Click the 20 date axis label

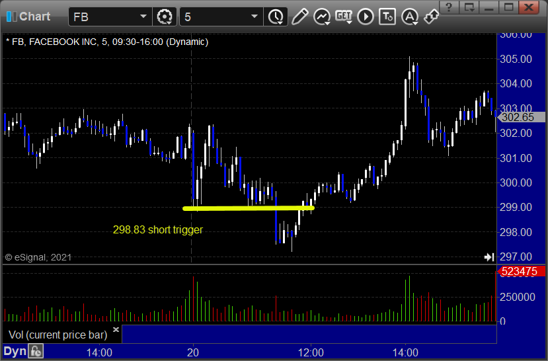193,352
